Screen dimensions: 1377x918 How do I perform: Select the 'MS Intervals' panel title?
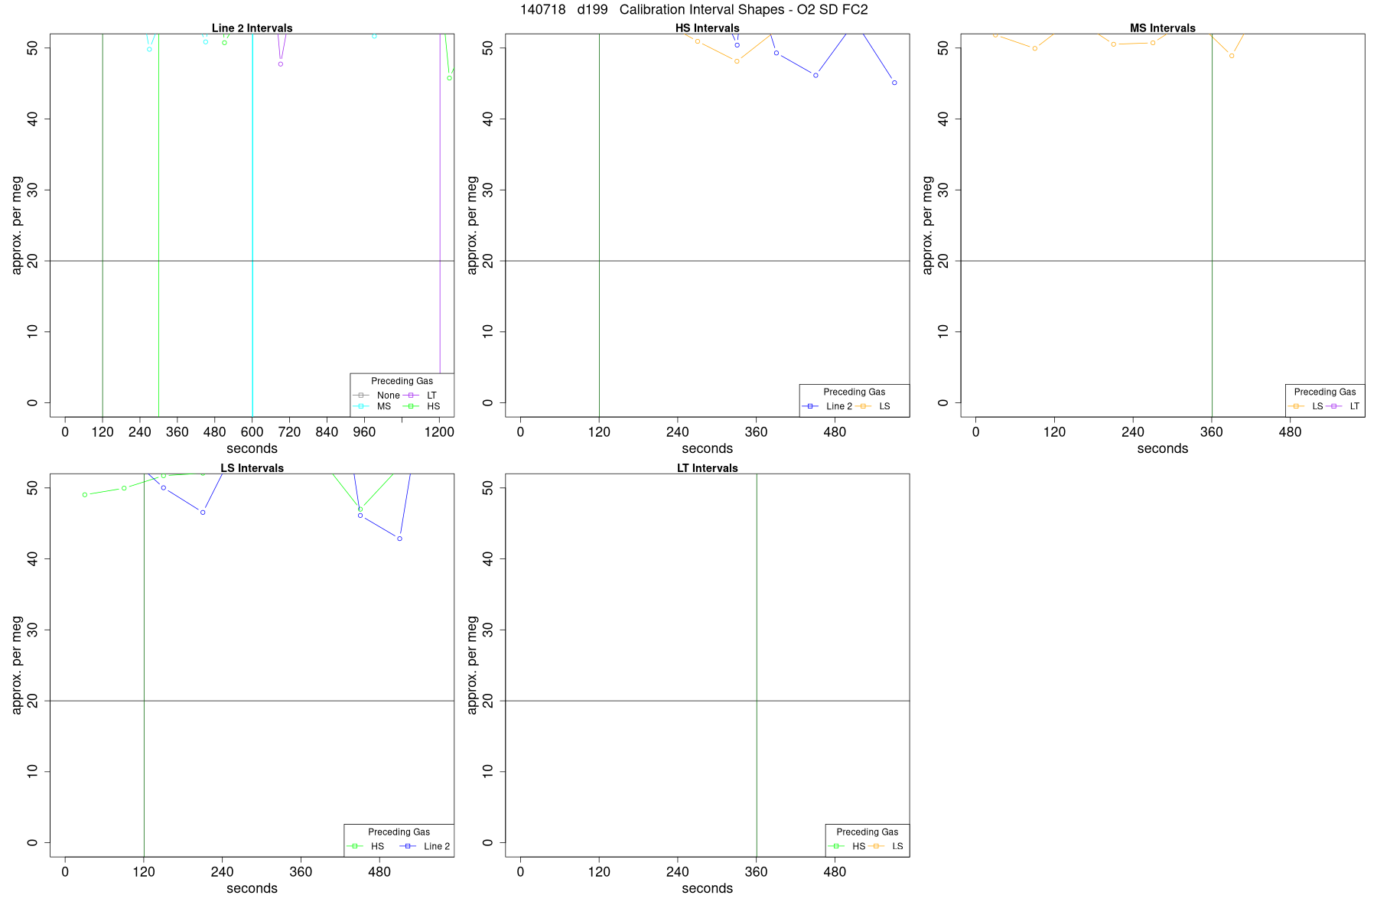pos(1162,28)
